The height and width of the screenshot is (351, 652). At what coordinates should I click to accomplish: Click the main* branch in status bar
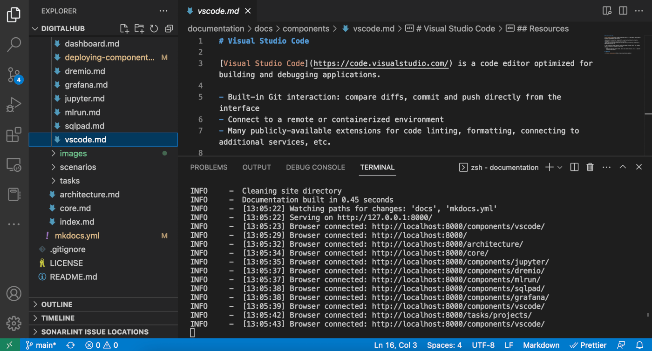(41, 345)
